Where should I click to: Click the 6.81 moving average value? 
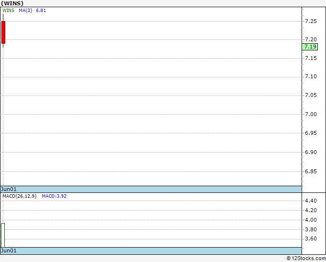click(41, 11)
